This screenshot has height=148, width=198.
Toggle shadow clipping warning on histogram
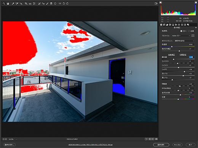(161, 2)
